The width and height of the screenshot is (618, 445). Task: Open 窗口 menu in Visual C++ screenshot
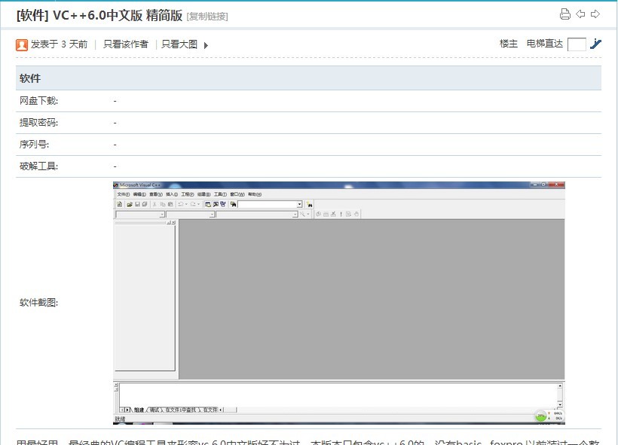pos(237,194)
